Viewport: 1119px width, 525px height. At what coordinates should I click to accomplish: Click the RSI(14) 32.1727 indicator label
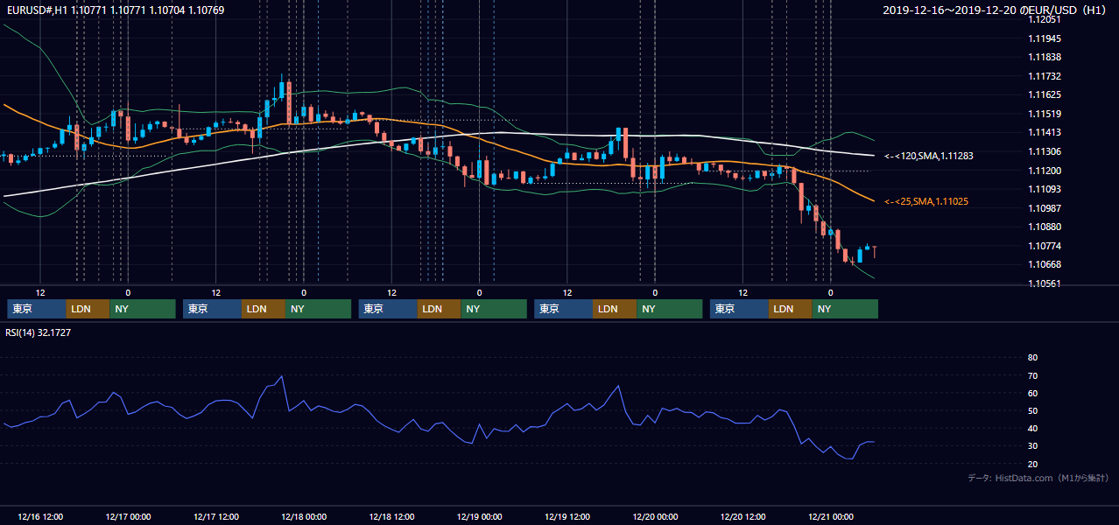tap(38, 332)
